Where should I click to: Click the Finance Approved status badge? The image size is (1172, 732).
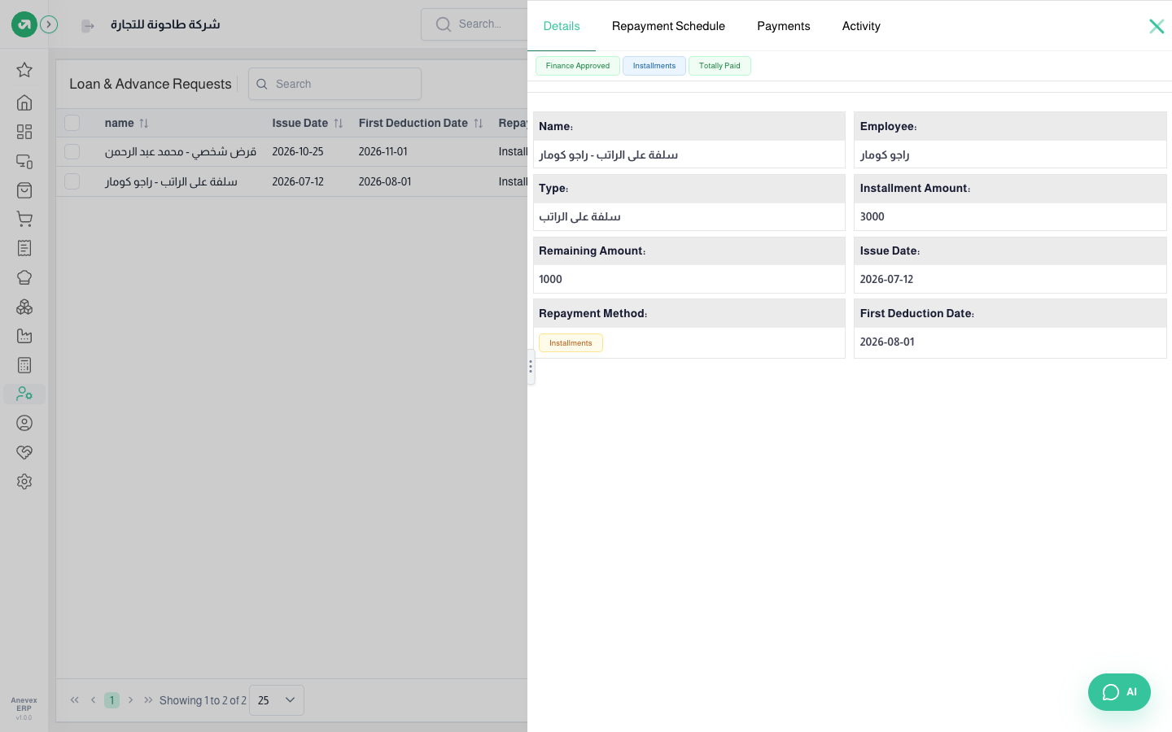point(578,66)
